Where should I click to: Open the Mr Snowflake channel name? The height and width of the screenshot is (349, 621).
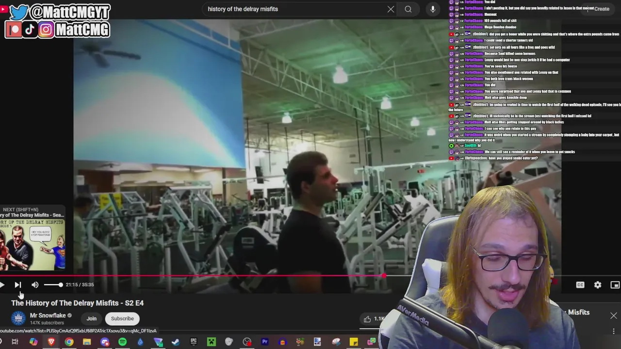coord(48,316)
